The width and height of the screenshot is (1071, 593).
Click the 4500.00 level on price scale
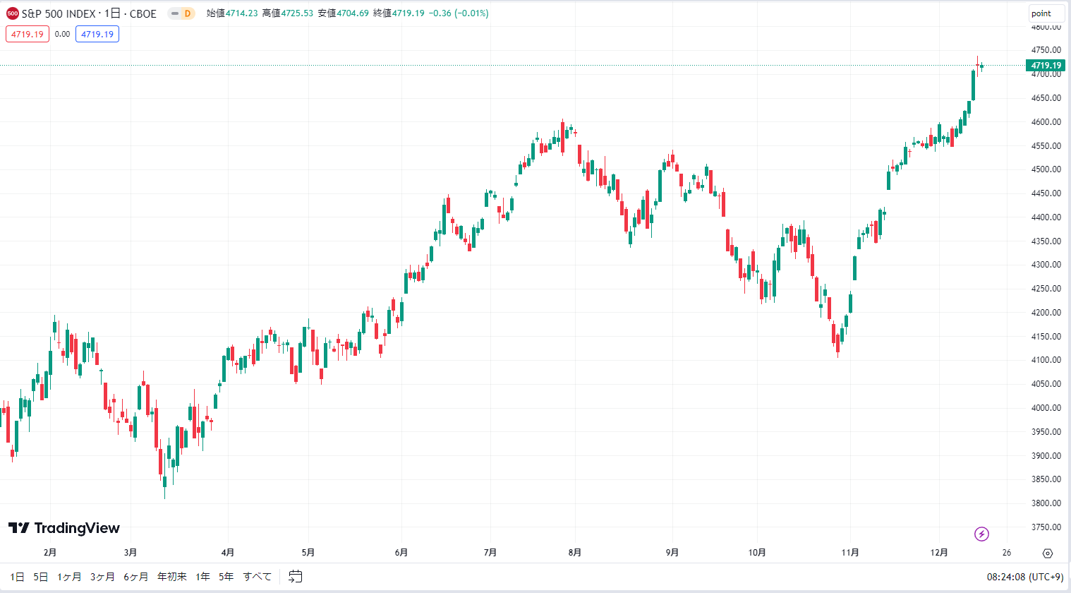[1046, 169]
